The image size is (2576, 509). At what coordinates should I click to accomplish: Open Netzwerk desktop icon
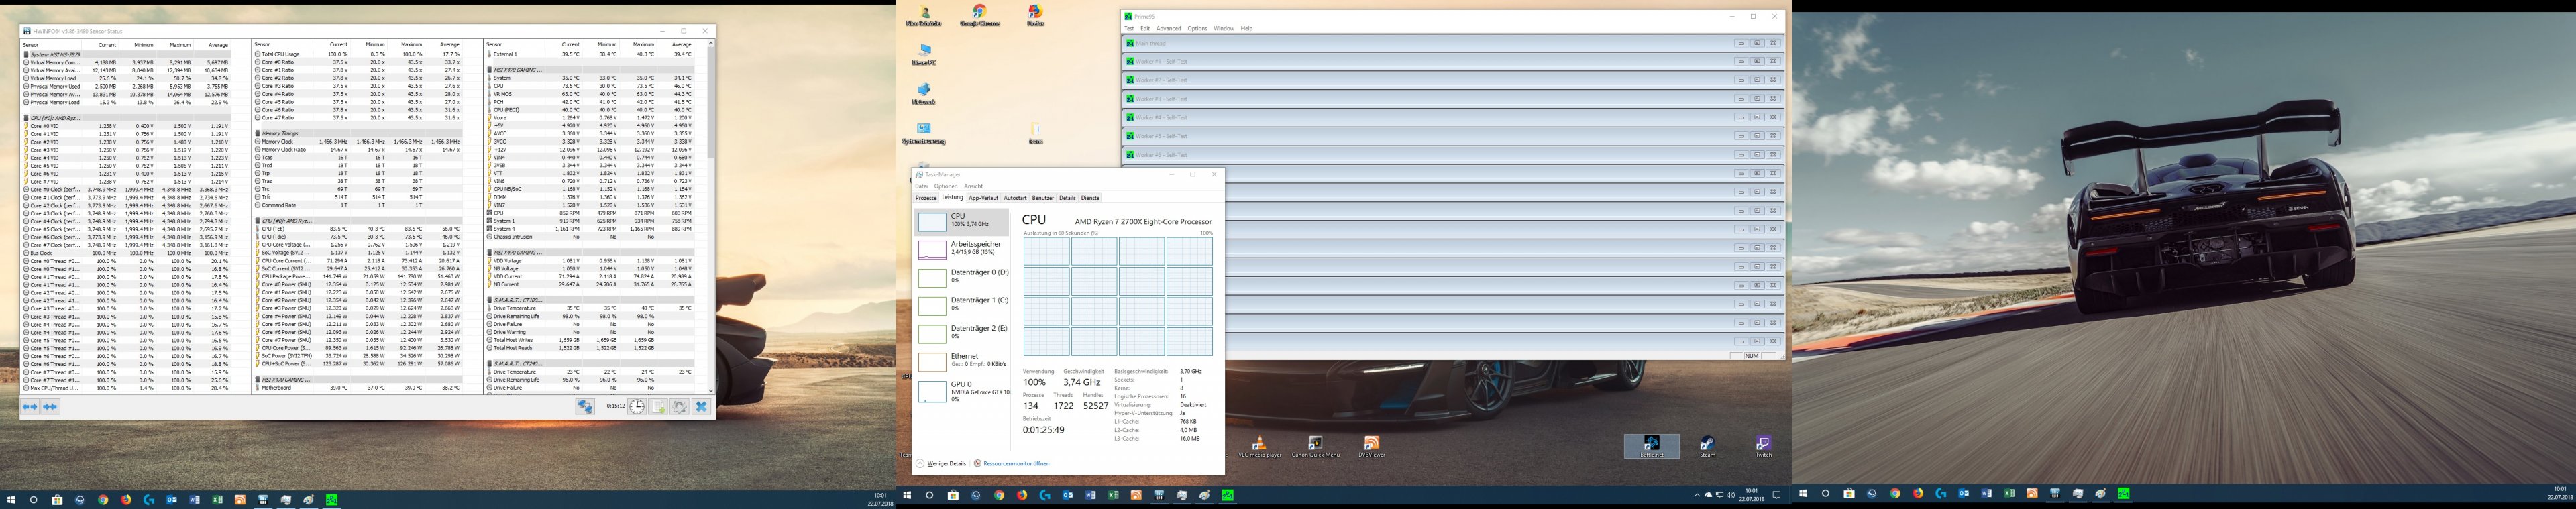point(924,94)
